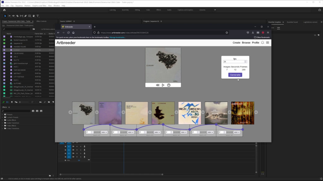Select the Ripple Edit tool
Image resolution: width=323 pixels, height=181 pixels.
[x=13, y=16]
